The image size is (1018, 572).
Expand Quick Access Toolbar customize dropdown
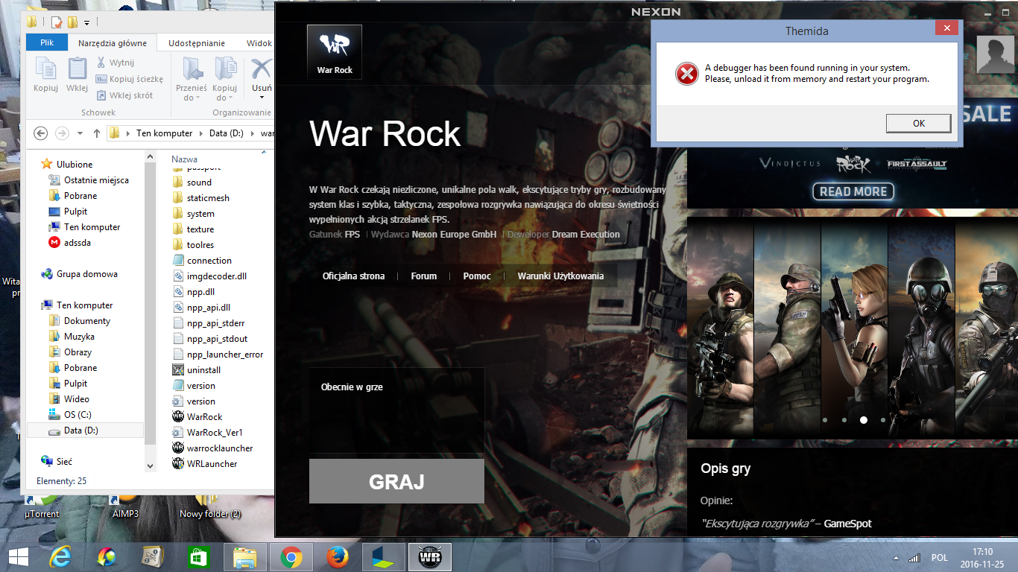pyautogui.click(x=87, y=22)
